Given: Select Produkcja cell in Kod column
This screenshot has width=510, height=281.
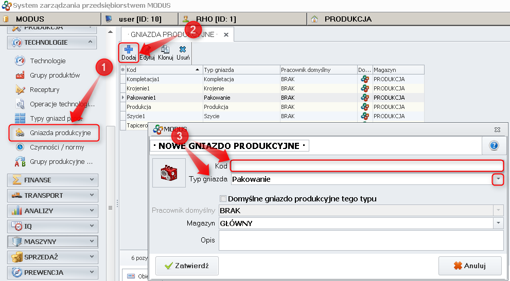Looking at the screenshot, I should pos(164,107).
